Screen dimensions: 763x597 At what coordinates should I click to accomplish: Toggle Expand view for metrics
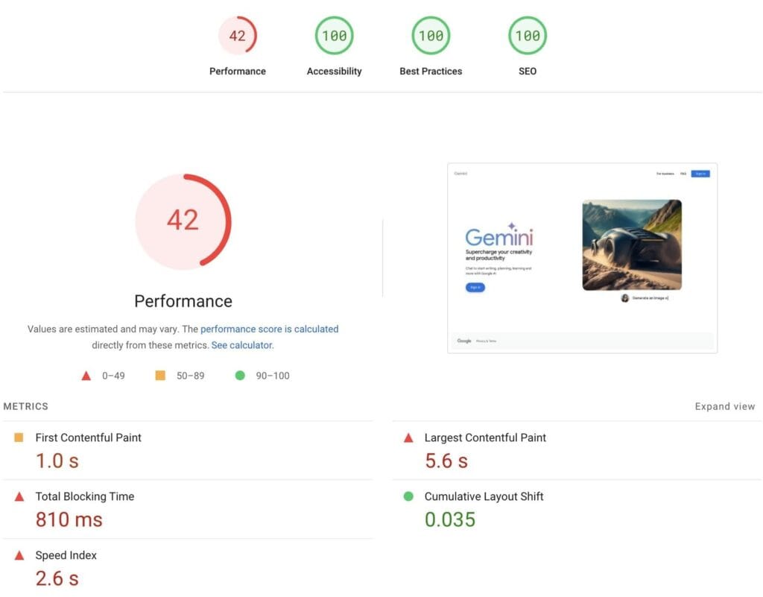[x=725, y=406]
